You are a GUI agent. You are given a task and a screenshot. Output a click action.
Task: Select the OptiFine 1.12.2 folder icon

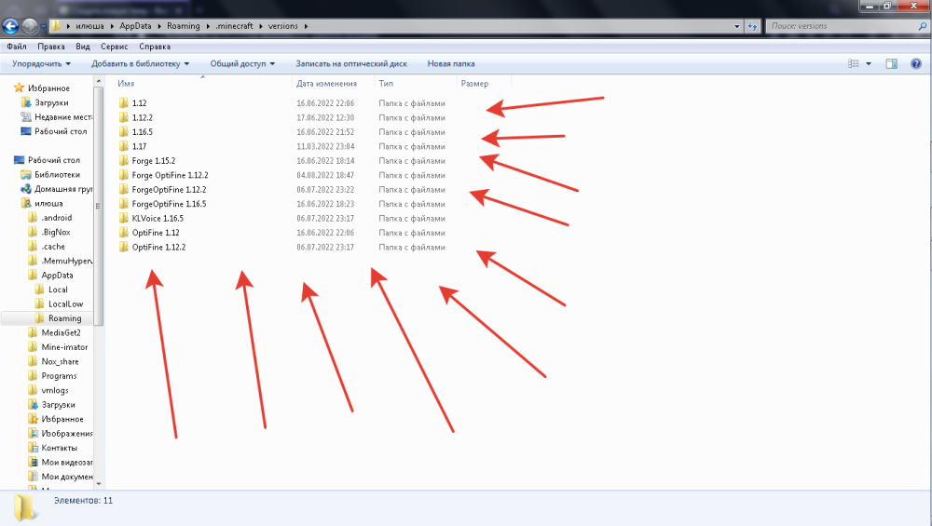tap(124, 247)
